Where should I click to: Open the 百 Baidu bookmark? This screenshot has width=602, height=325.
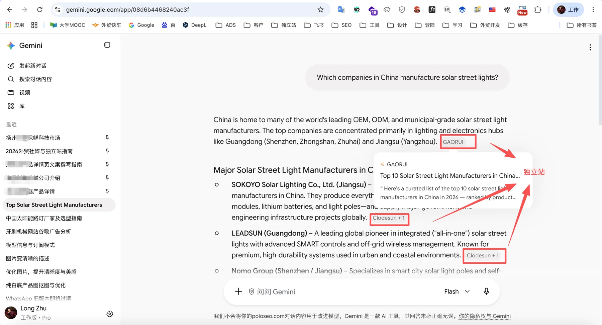(169, 25)
